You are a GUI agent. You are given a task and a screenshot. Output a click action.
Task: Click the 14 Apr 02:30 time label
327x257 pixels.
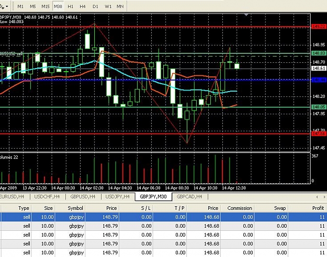coord(92,188)
